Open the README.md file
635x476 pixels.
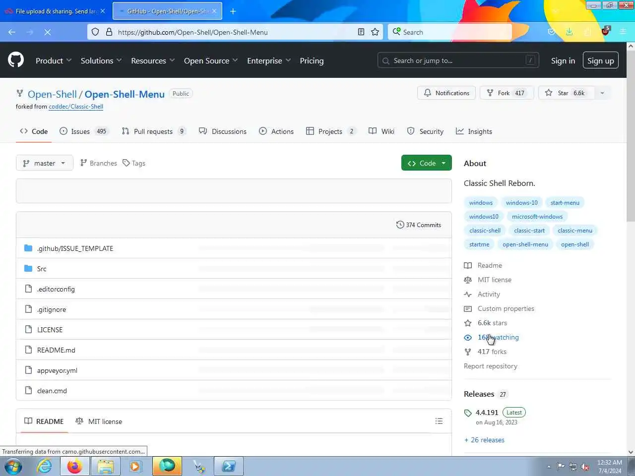coord(56,350)
